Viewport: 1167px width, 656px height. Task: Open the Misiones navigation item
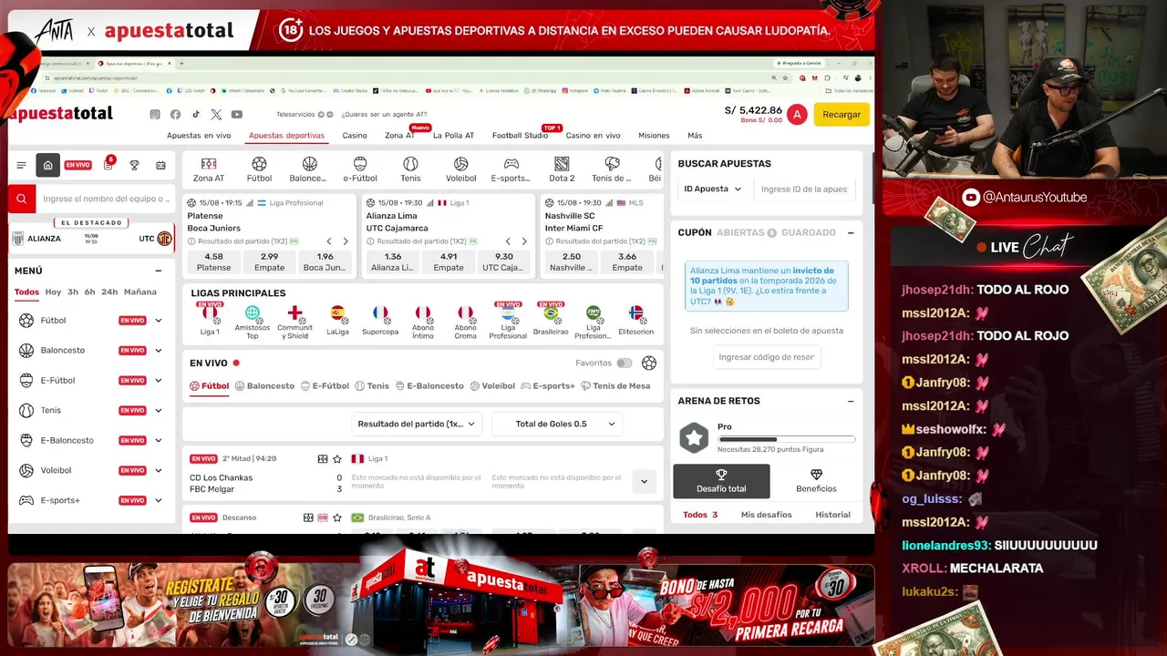[x=654, y=136]
